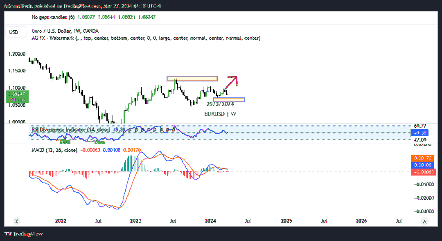
Task: Click the -0.00063 value in the MACD legend line
Action: pos(90,150)
